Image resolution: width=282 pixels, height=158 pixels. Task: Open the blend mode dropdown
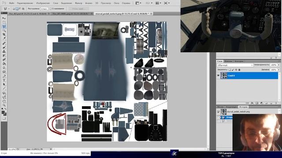(x=235, y=65)
